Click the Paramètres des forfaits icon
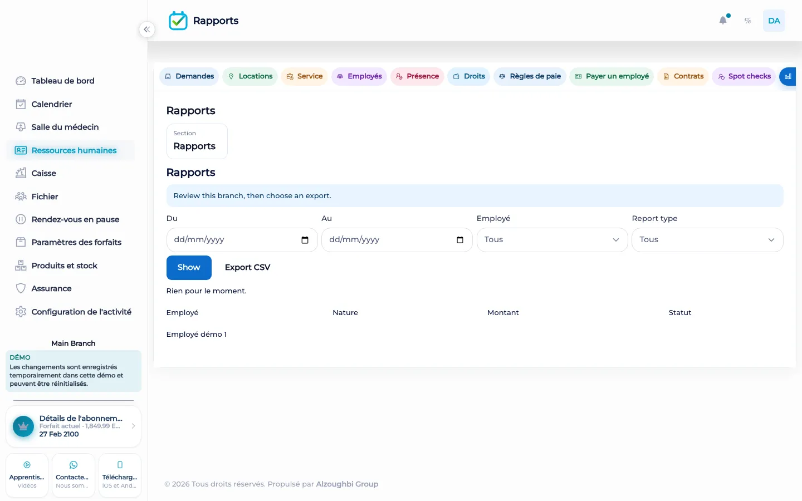Image resolution: width=802 pixels, height=501 pixels. 21,242
